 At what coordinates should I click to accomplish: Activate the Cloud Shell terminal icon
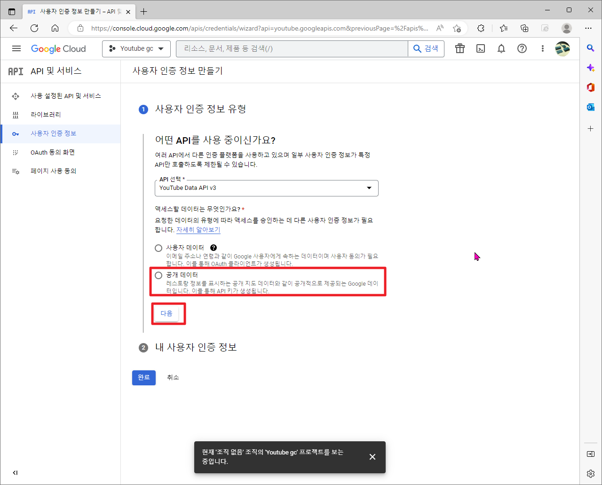pyautogui.click(x=481, y=48)
